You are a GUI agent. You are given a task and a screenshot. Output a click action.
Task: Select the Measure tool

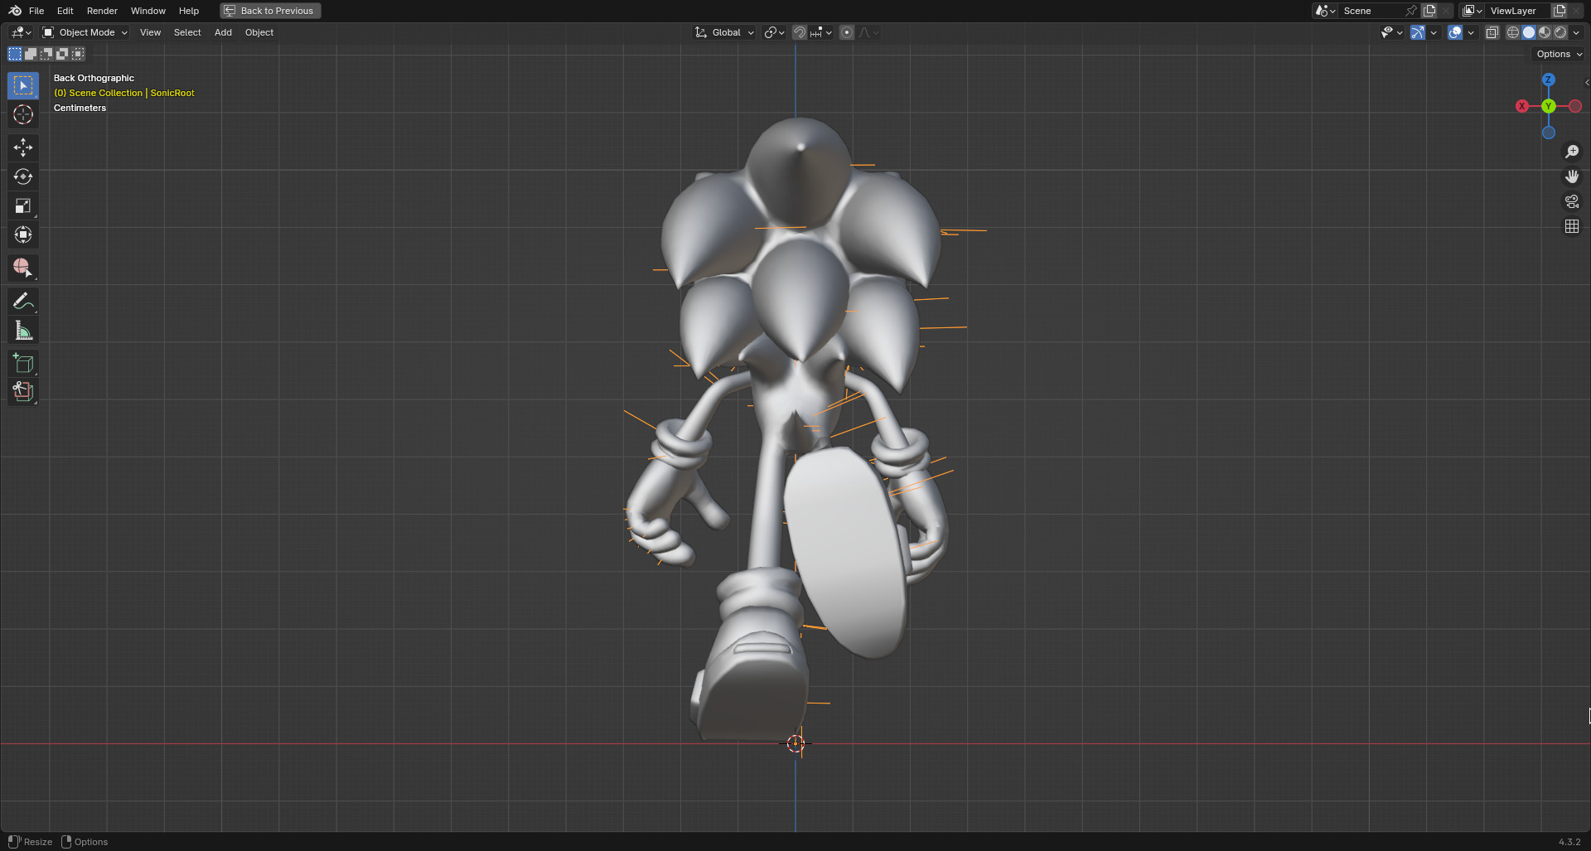pos(22,329)
